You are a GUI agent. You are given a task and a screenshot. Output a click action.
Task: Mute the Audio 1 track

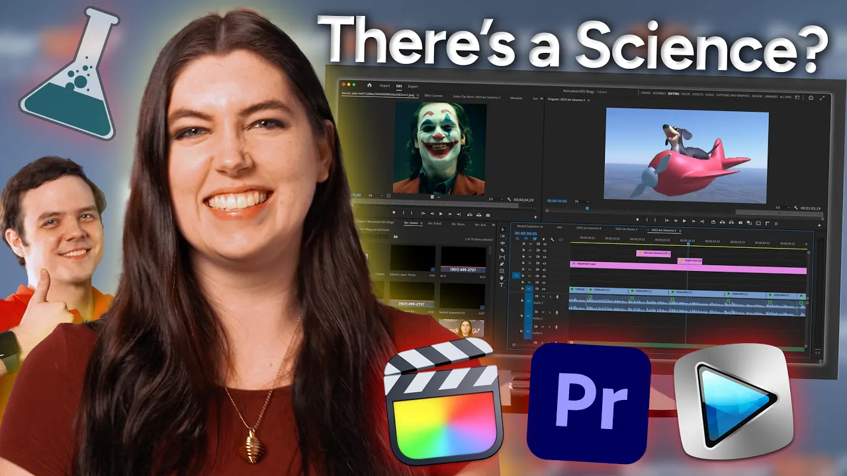[543, 296]
